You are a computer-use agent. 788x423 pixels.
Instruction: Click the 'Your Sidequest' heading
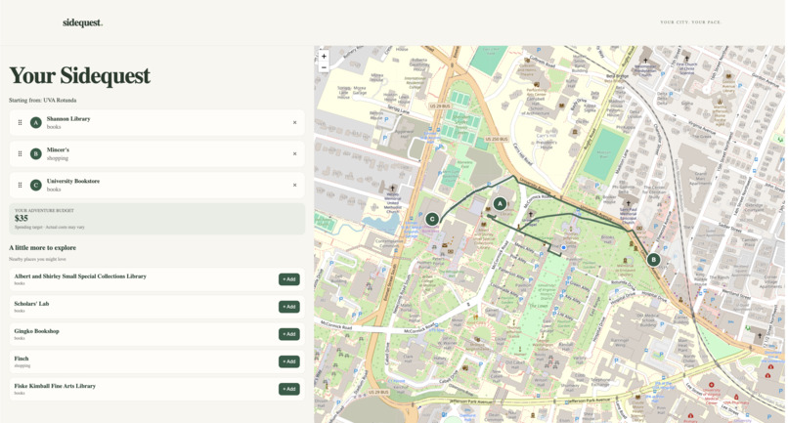click(x=79, y=76)
